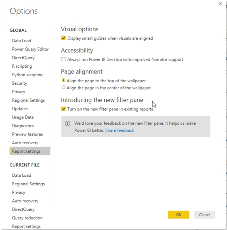The height and width of the screenshot is (230, 227).
Task: Open Current File DirectQuery options
Action: [23, 209]
